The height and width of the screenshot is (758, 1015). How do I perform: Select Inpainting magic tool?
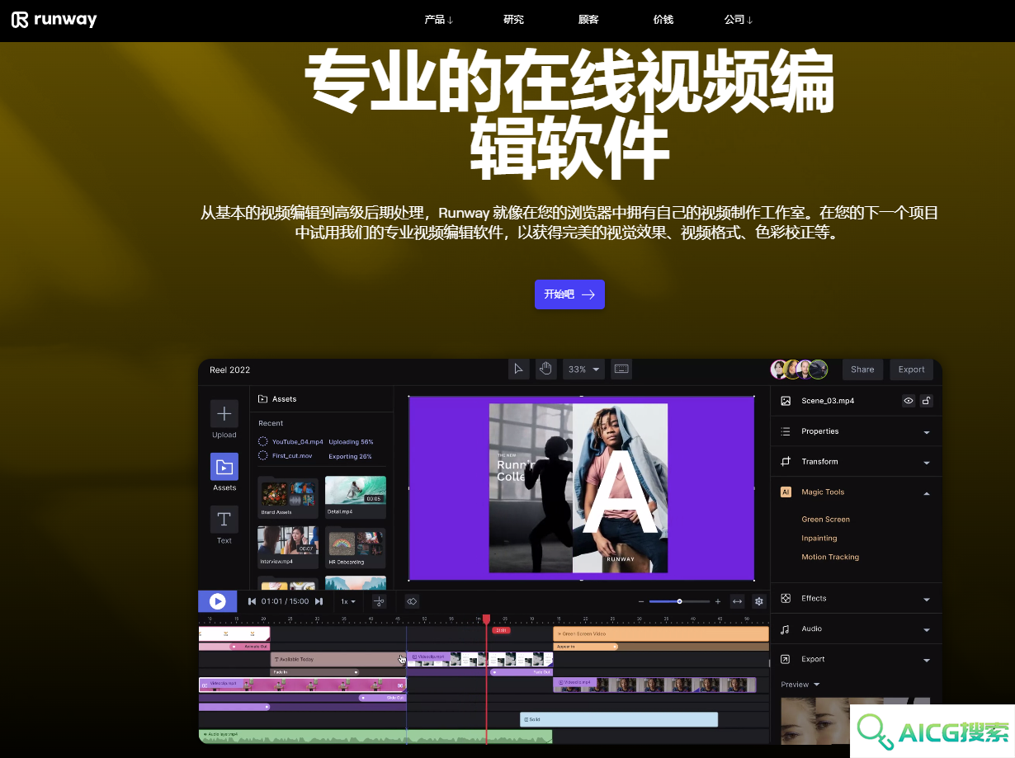(x=819, y=539)
